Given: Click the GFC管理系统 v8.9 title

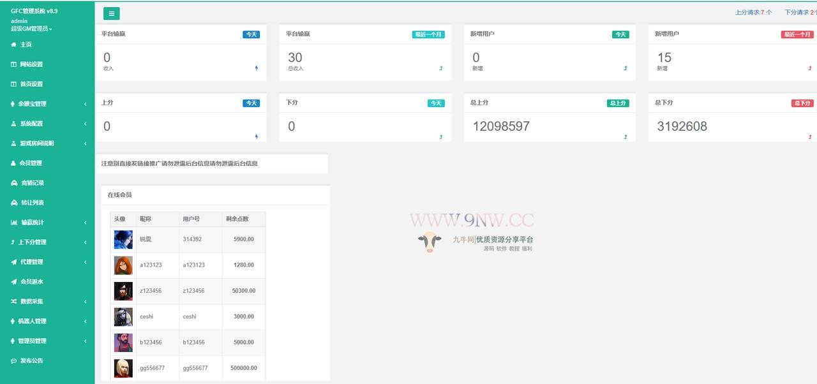Looking at the screenshot, I should 34,11.
